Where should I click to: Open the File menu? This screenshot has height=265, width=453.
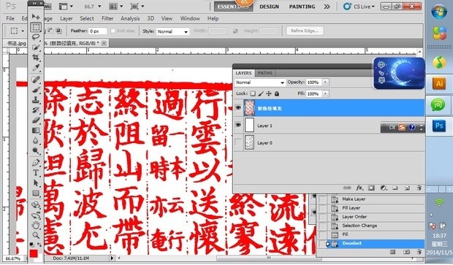tap(10, 18)
